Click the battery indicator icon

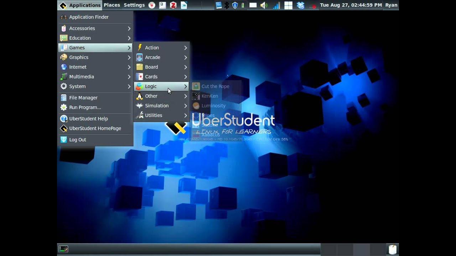pyautogui.click(x=243, y=5)
